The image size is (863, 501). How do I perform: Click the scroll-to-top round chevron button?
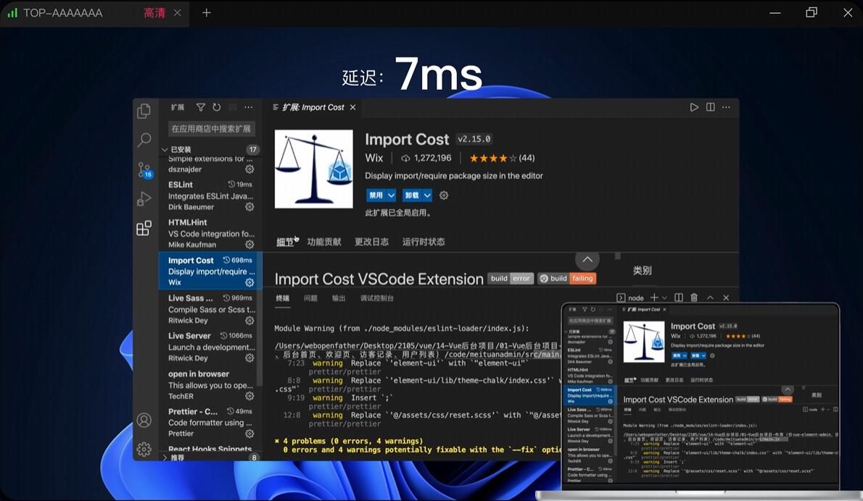click(x=587, y=259)
